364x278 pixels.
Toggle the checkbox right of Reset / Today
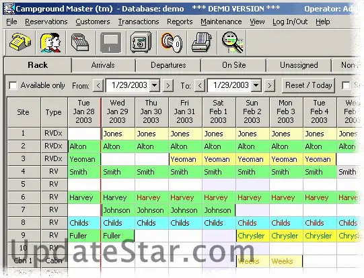[x=346, y=85]
